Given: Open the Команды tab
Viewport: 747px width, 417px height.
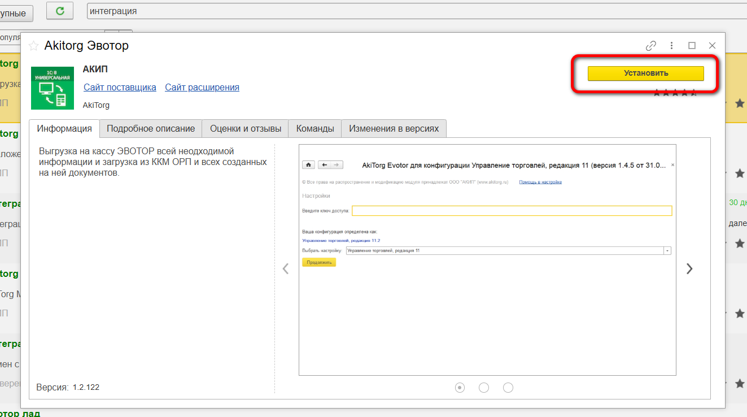Looking at the screenshot, I should coord(315,129).
